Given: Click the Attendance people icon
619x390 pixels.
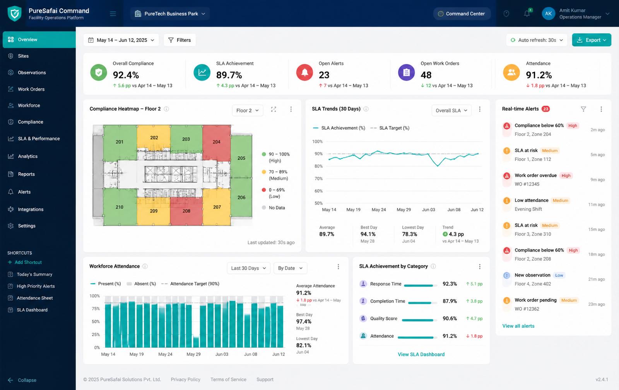Looking at the screenshot, I should coord(511,72).
